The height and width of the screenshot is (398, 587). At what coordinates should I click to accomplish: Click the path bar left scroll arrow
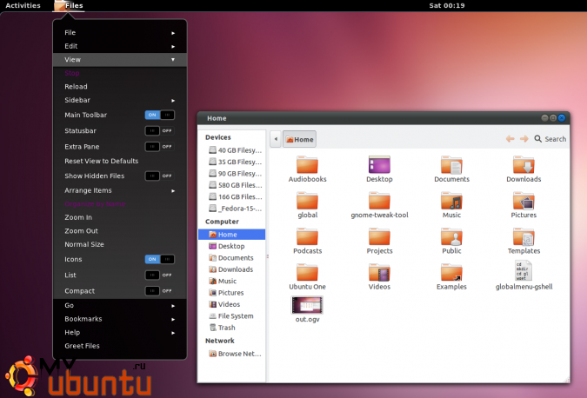click(x=276, y=139)
